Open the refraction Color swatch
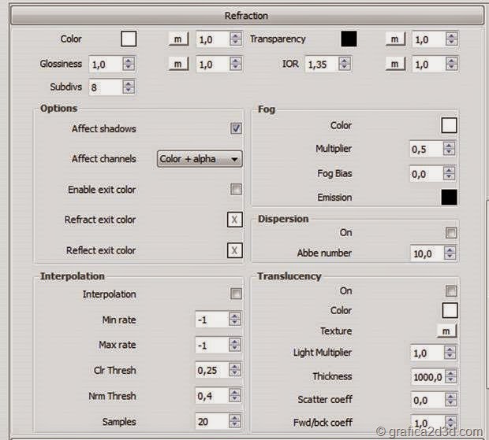 pyautogui.click(x=129, y=39)
